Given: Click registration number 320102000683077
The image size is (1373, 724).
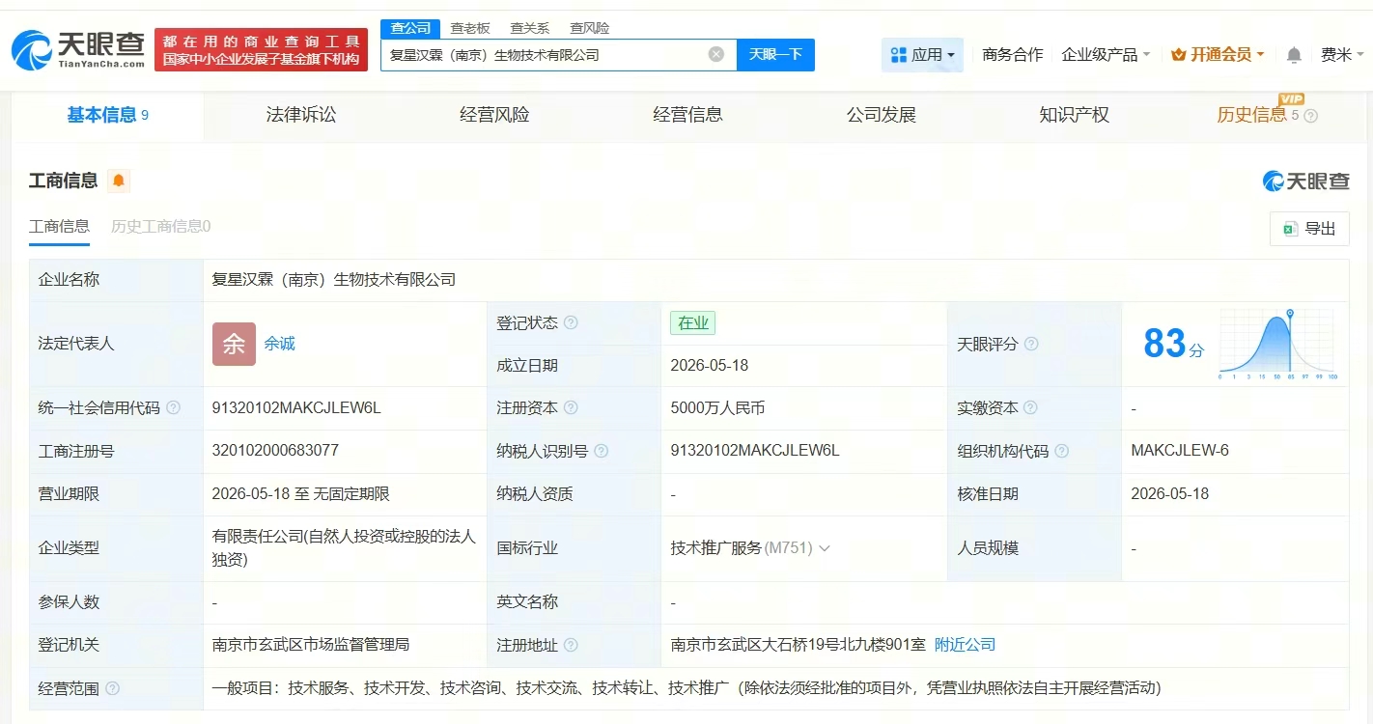Looking at the screenshot, I should click(x=275, y=451).
